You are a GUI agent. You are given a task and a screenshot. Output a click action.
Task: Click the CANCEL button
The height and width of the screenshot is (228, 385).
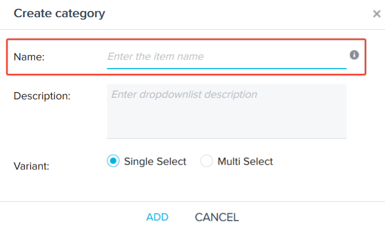217,217
